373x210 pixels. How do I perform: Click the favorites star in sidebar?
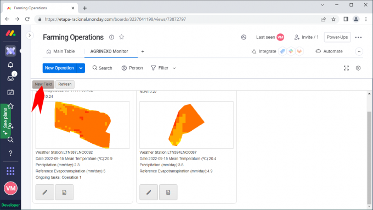pyautogui.click(x=10, y=106)
